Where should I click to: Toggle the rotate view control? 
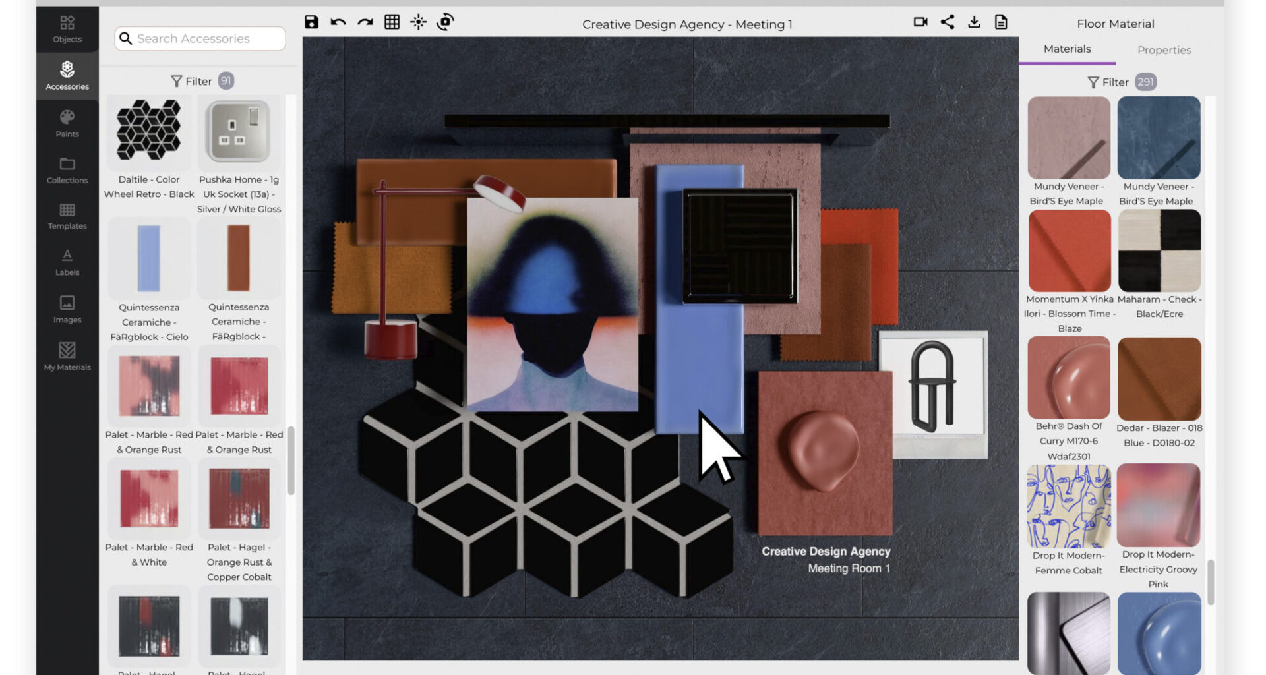(446, 22)
